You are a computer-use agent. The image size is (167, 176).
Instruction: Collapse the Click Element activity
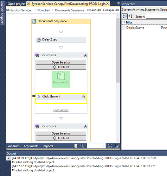click(84, 97)
